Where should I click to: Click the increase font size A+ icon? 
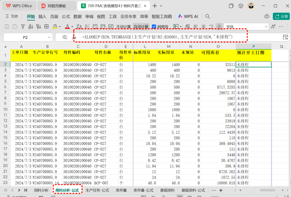[273, 26]
